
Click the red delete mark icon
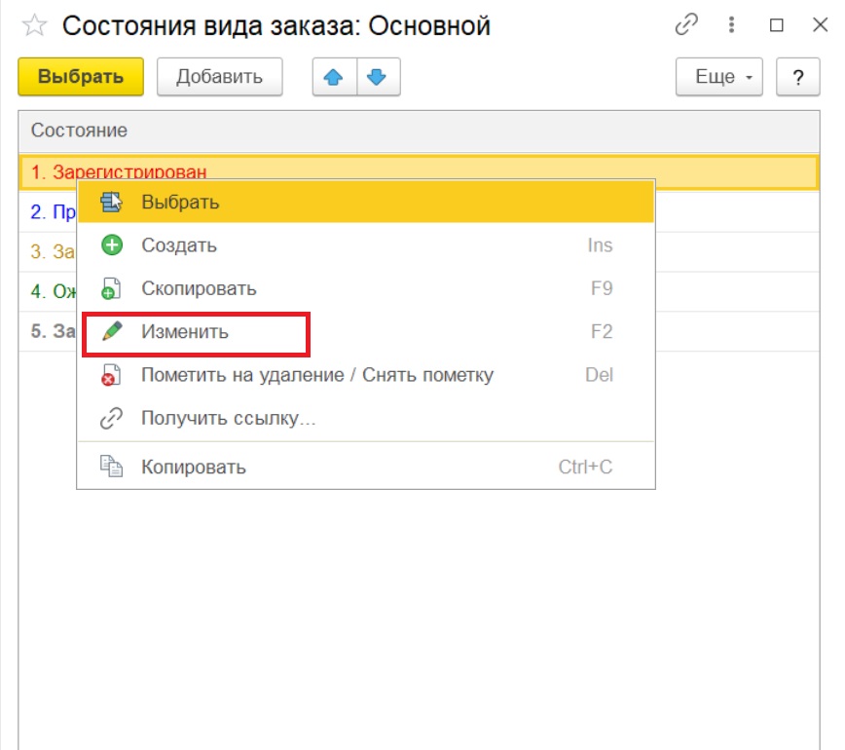pos(112,375)
